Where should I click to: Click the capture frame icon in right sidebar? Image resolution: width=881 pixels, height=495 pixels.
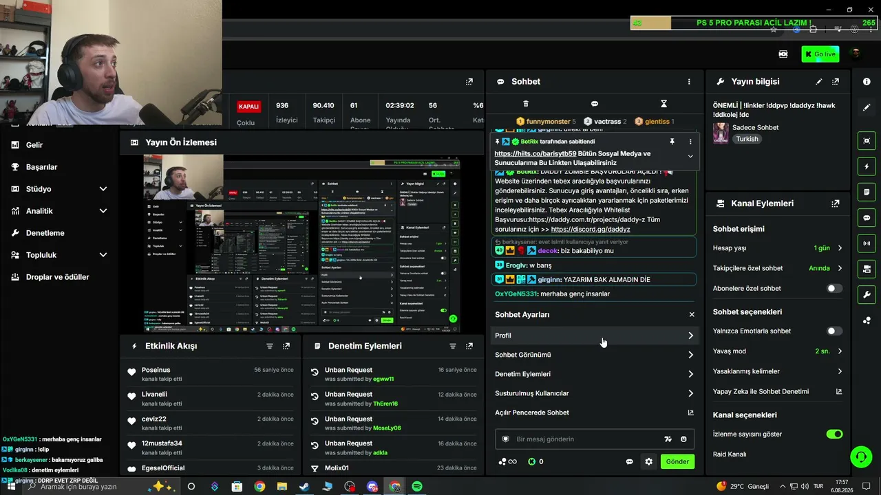(867, 141)
